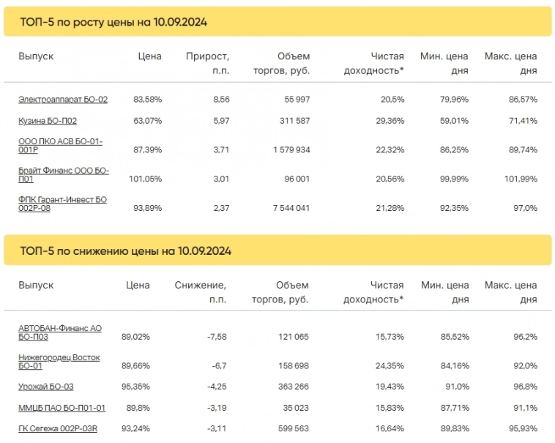Select the net yield value 24,35%
555x443 pixels.
click(x=388, y=365)
